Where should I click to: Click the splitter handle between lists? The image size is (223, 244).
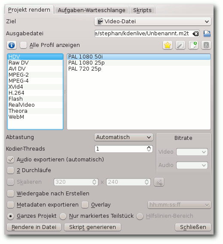coord(65,92)
